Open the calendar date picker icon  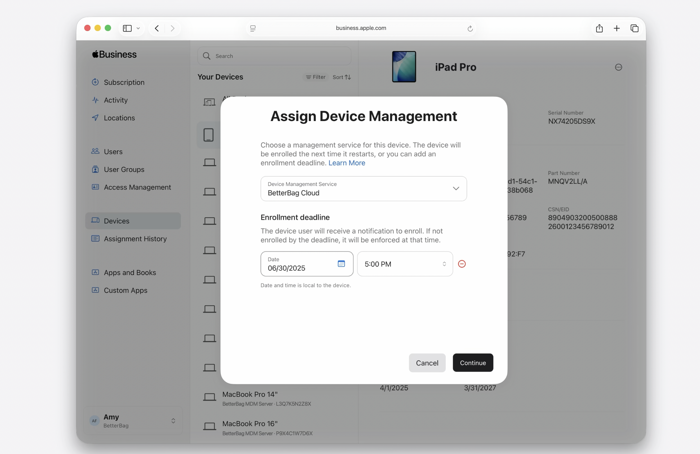click(x=341, y=264)
